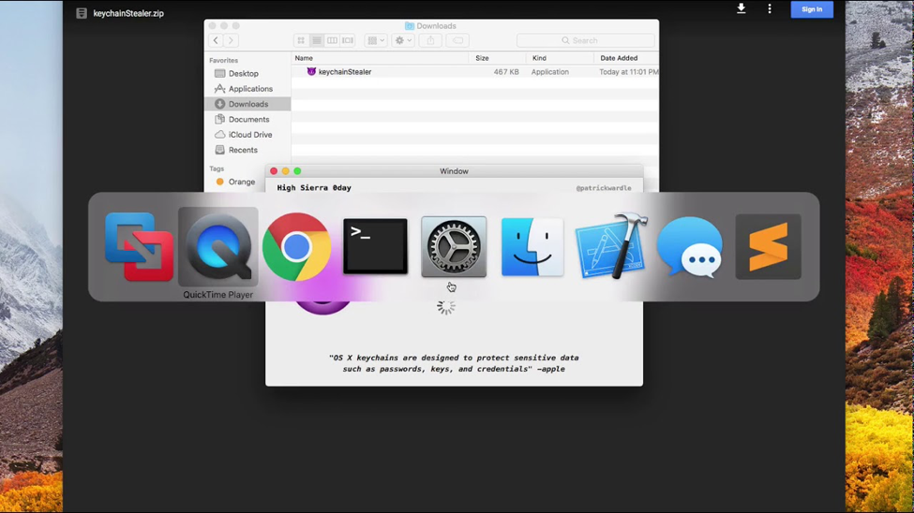The height and width of the screenshot is (513, 914).
Task: Click the Sign in button
Action: pyautogui.click(x=812, y=9)
